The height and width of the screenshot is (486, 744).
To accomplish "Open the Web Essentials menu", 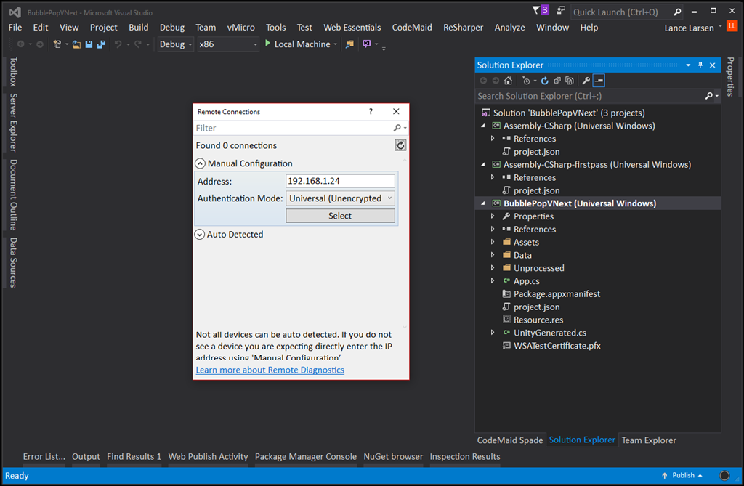I will pyautogui.click(x=352, y=28).
